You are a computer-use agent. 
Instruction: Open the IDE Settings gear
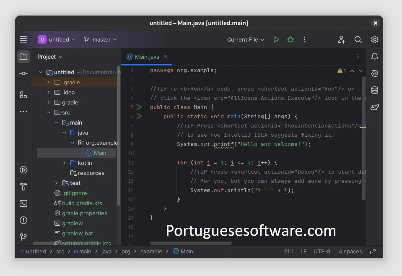(374, 39)
